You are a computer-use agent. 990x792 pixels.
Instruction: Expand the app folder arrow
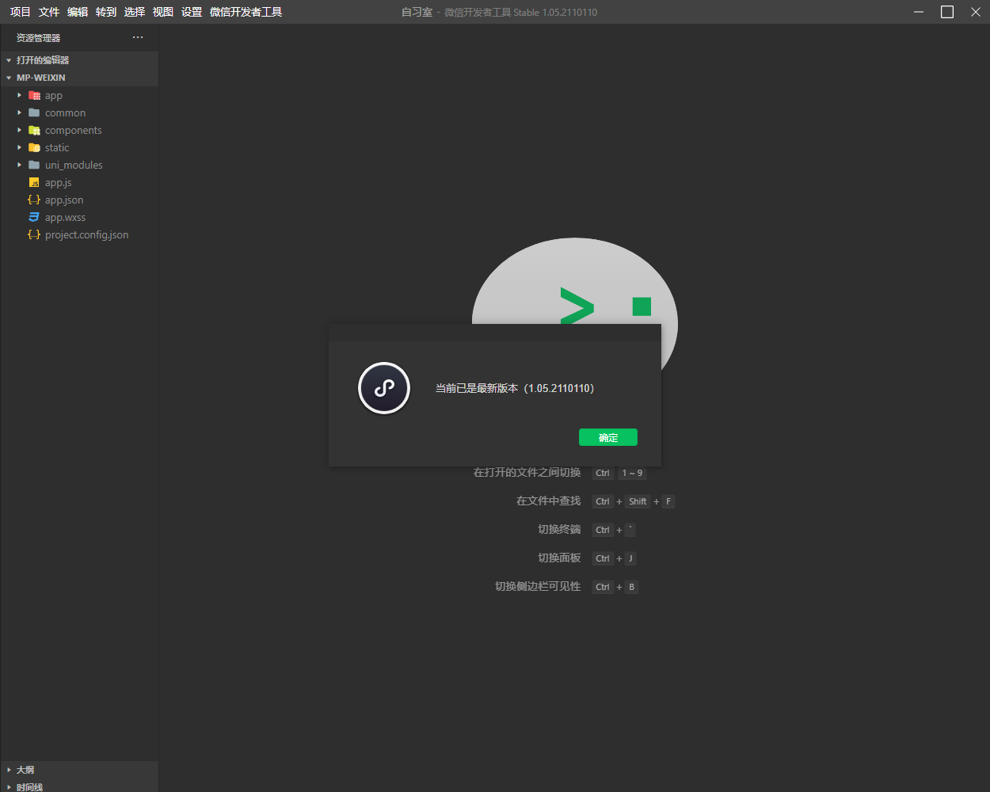[x=20, y=95]
